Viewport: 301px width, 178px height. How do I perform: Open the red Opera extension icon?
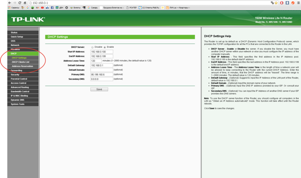click(x=281, y=3)
